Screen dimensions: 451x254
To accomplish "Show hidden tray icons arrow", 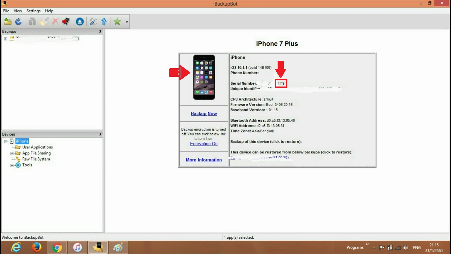I will coord(374,248).
